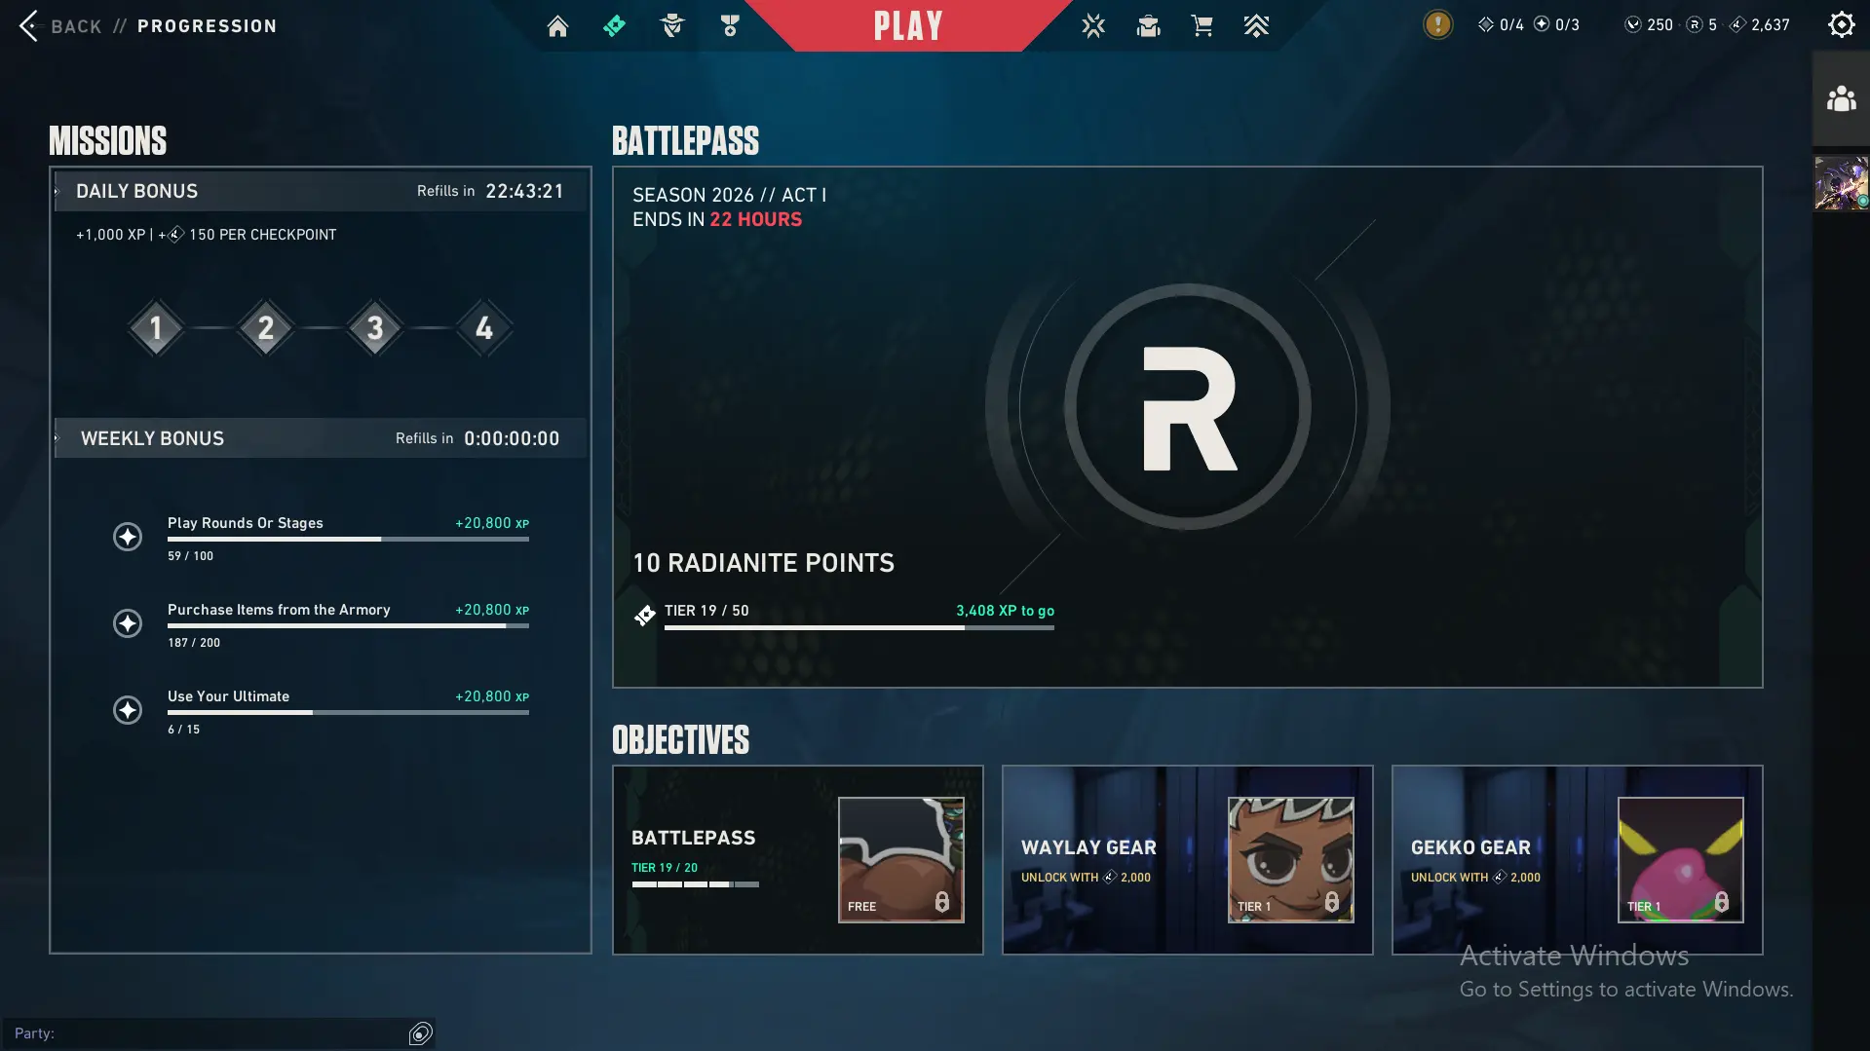This screenshot has height=1051, width=1870.
Task: Click the Use Your Ultimate progress bar
Action: click(x=348, y=712)
